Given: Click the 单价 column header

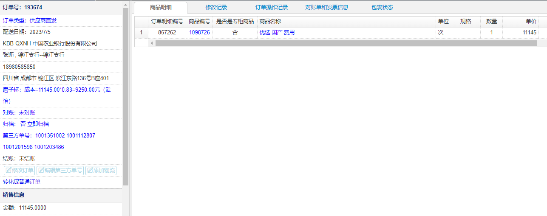Looking at the screenshot, I should tap(520, 21).
